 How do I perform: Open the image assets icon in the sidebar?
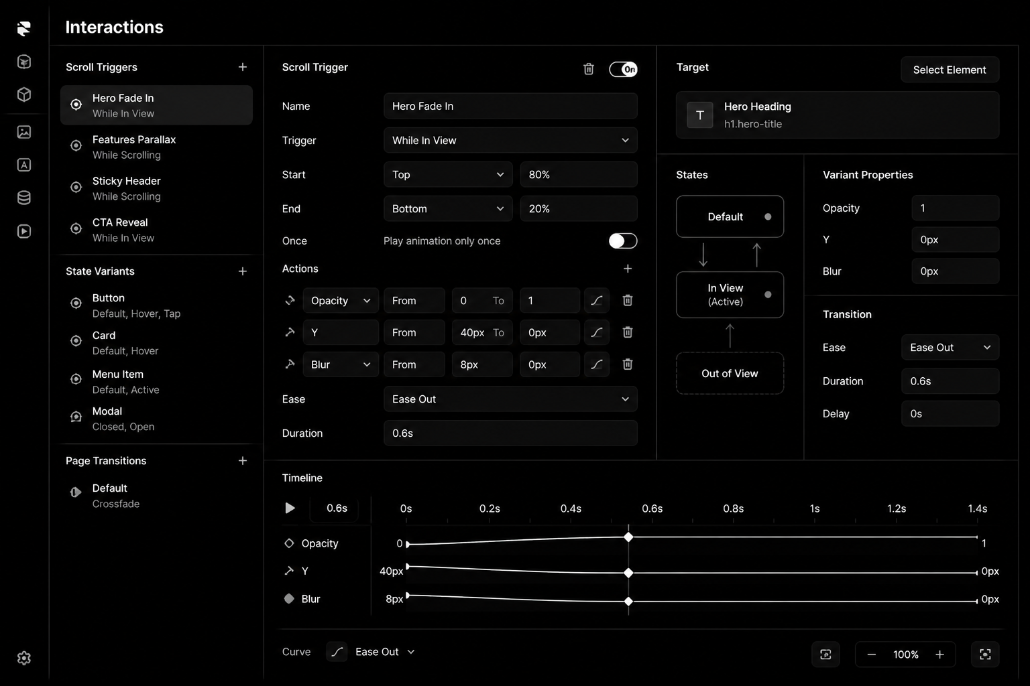click(24, 132)
